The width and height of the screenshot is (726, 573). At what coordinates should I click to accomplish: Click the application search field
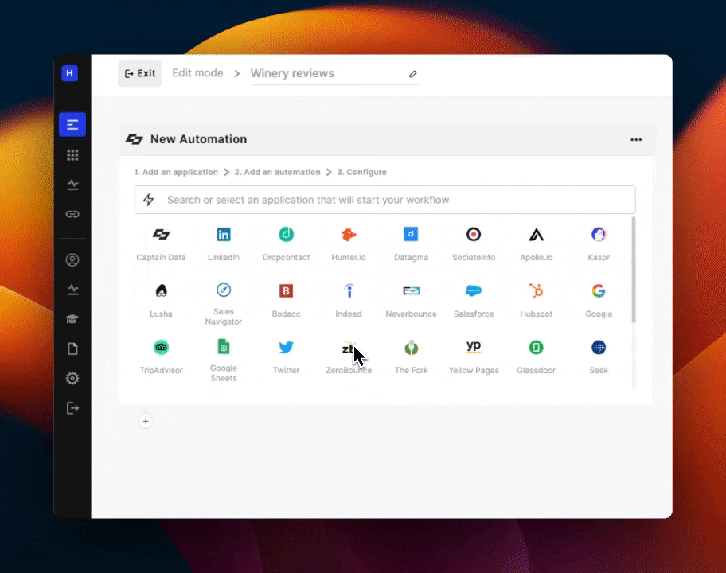coord(384,200)
